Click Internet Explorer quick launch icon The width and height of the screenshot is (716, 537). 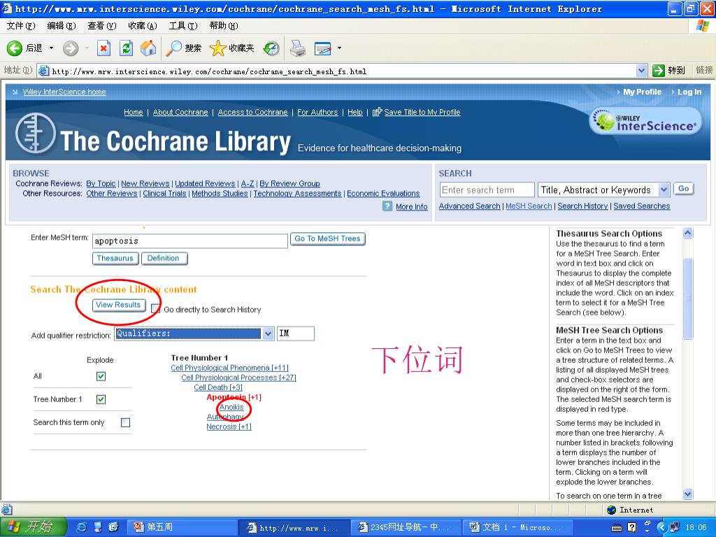(x=81, y=527)
